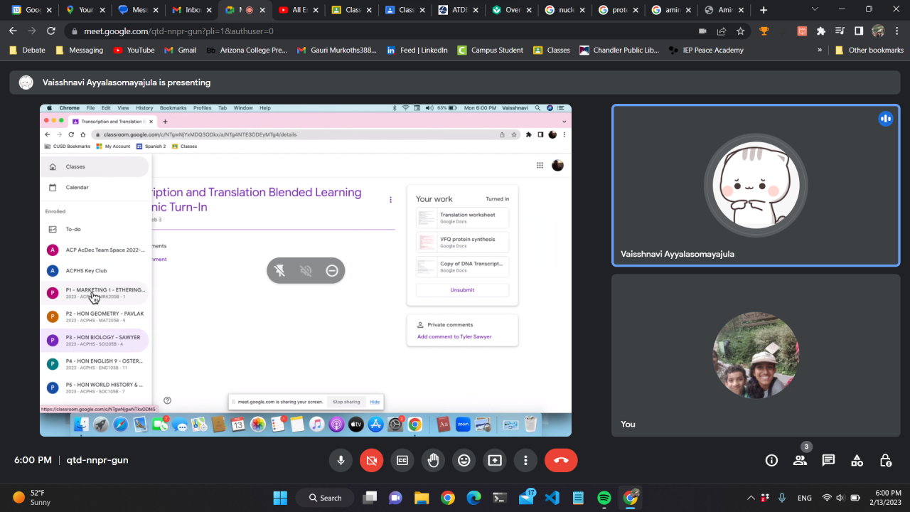Open chat with everyone panel
910x512 pixels.
pyautogui.click(x=828, y=460)
